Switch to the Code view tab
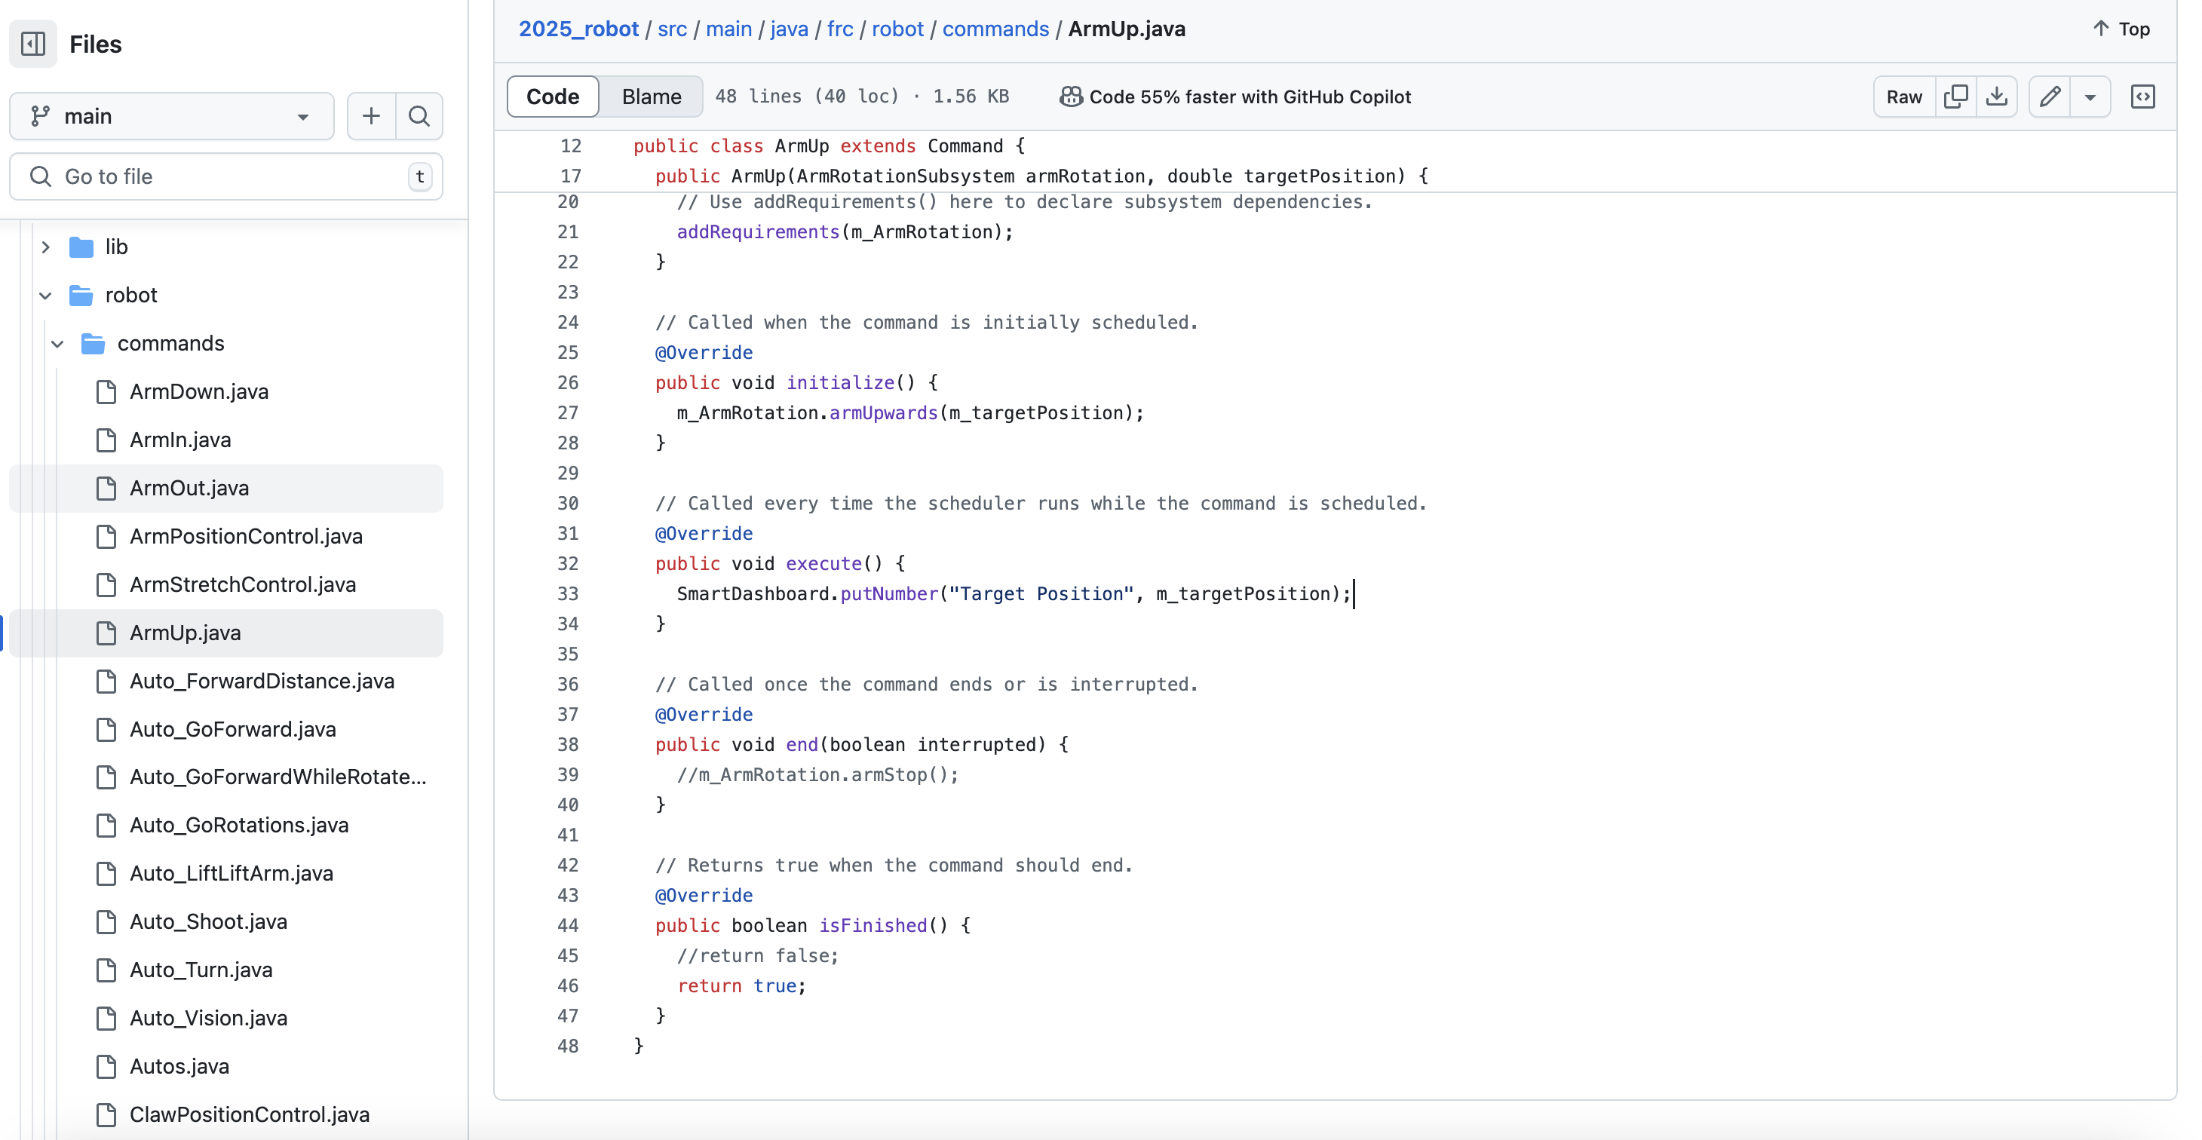 coord(553,97)
